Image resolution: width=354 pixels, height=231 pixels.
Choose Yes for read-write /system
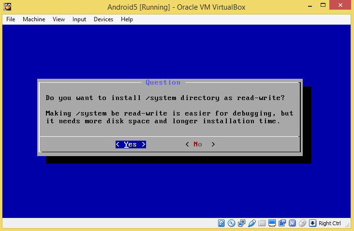coord(131,144)
